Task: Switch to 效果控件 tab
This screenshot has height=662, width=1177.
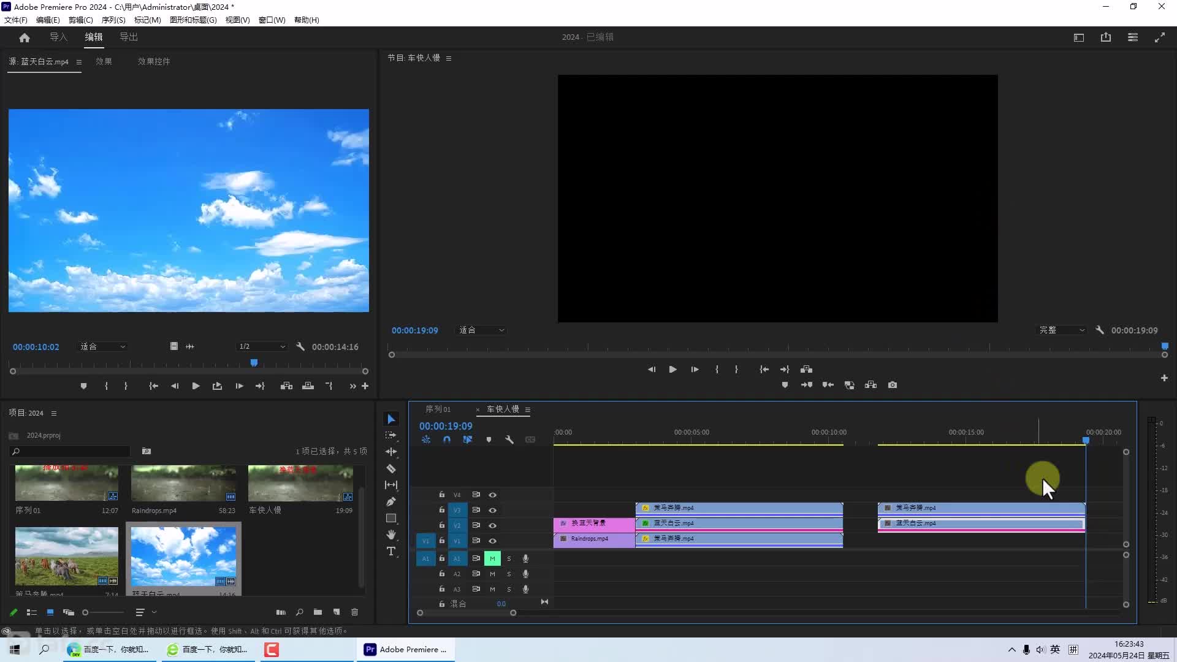Action: click(154, 61)
